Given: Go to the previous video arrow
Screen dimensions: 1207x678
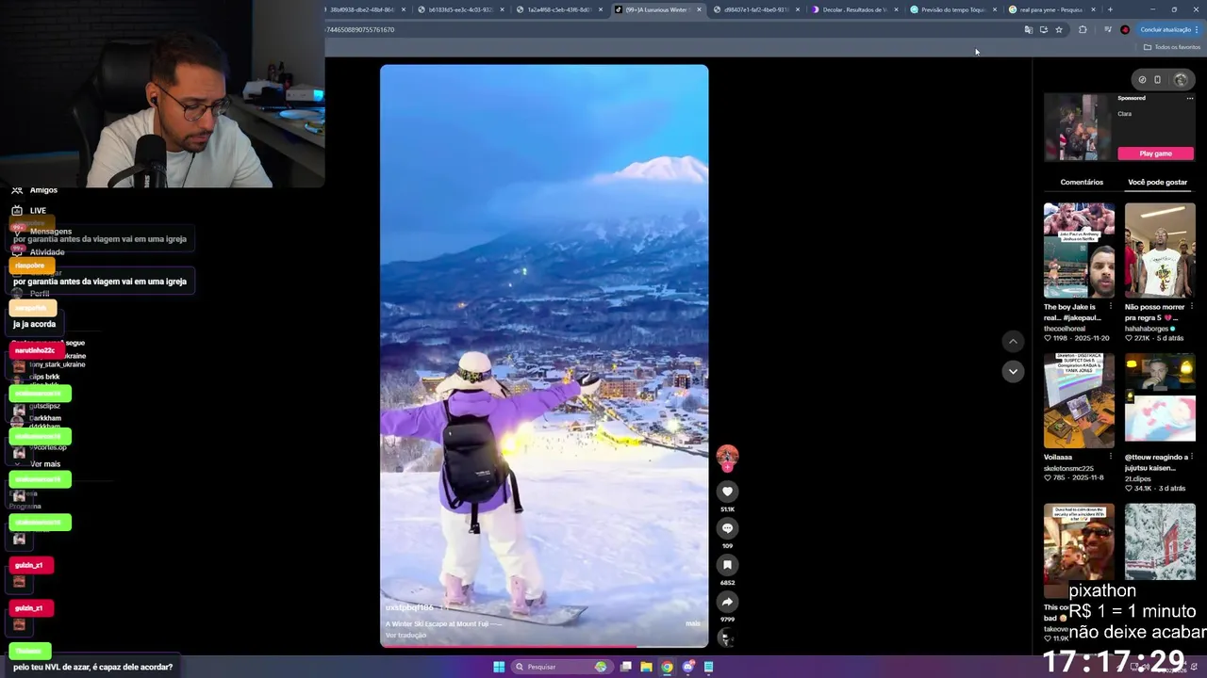Looking at the screenshot, I should (x=1013, y=342).
